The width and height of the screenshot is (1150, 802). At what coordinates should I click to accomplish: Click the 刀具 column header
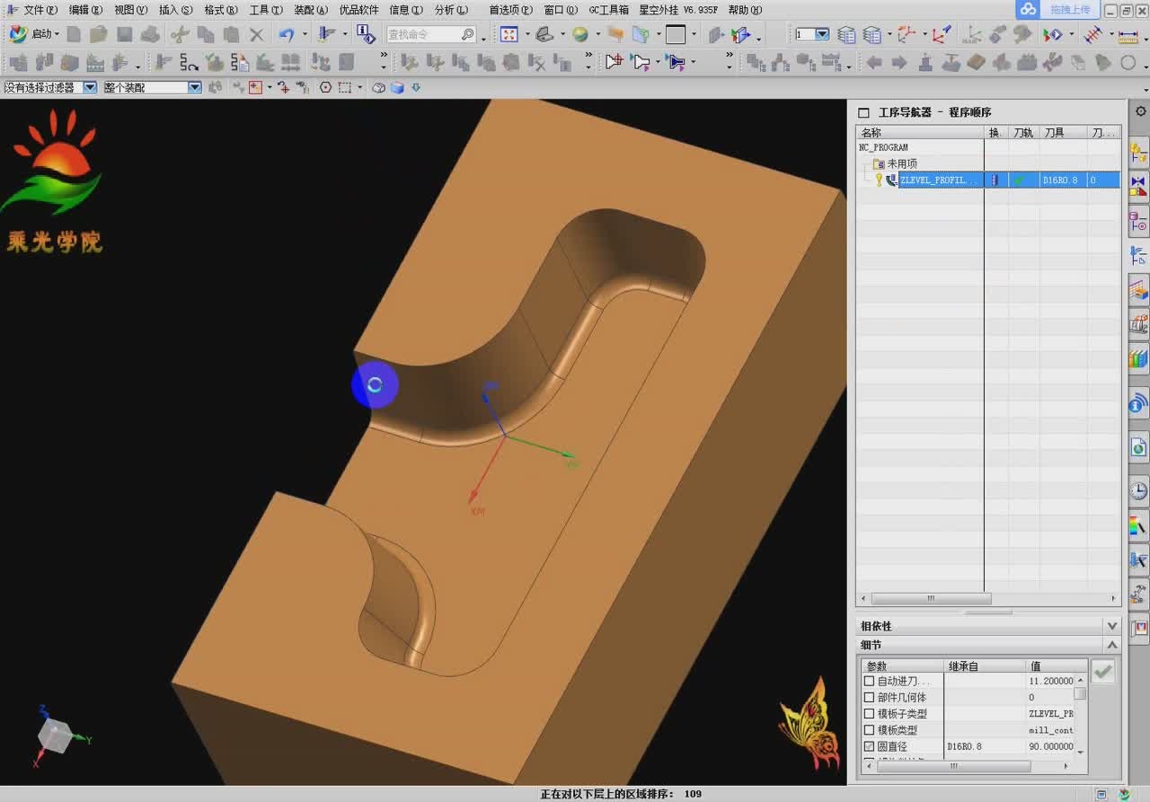coord(1064,132)
